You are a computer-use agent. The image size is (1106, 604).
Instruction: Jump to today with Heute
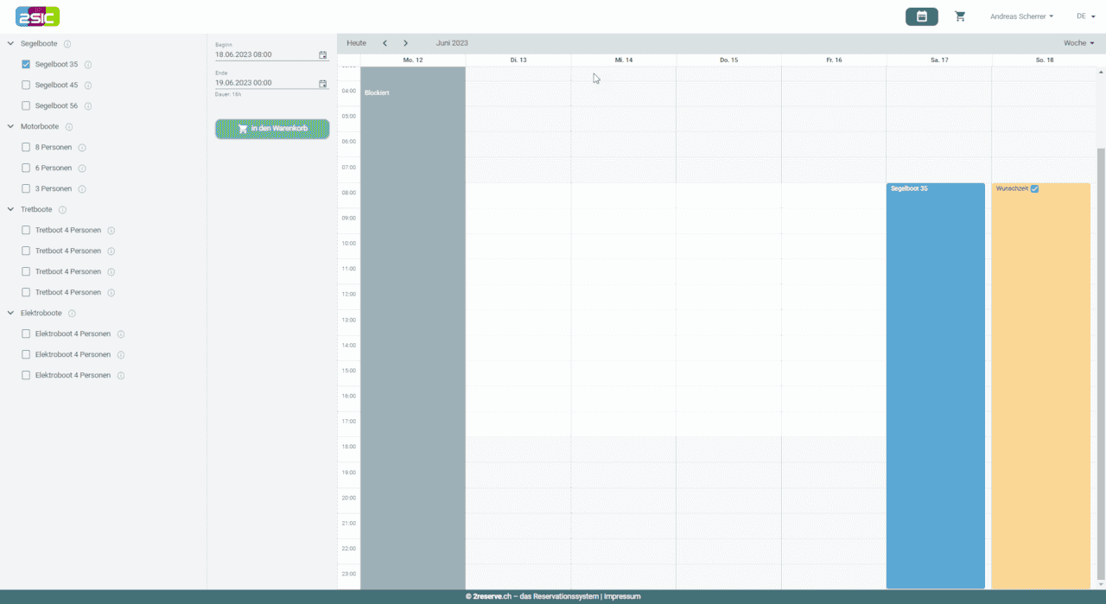[356, 43]
